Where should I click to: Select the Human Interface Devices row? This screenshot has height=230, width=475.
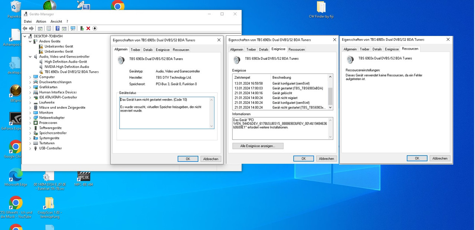coord(58,92)
